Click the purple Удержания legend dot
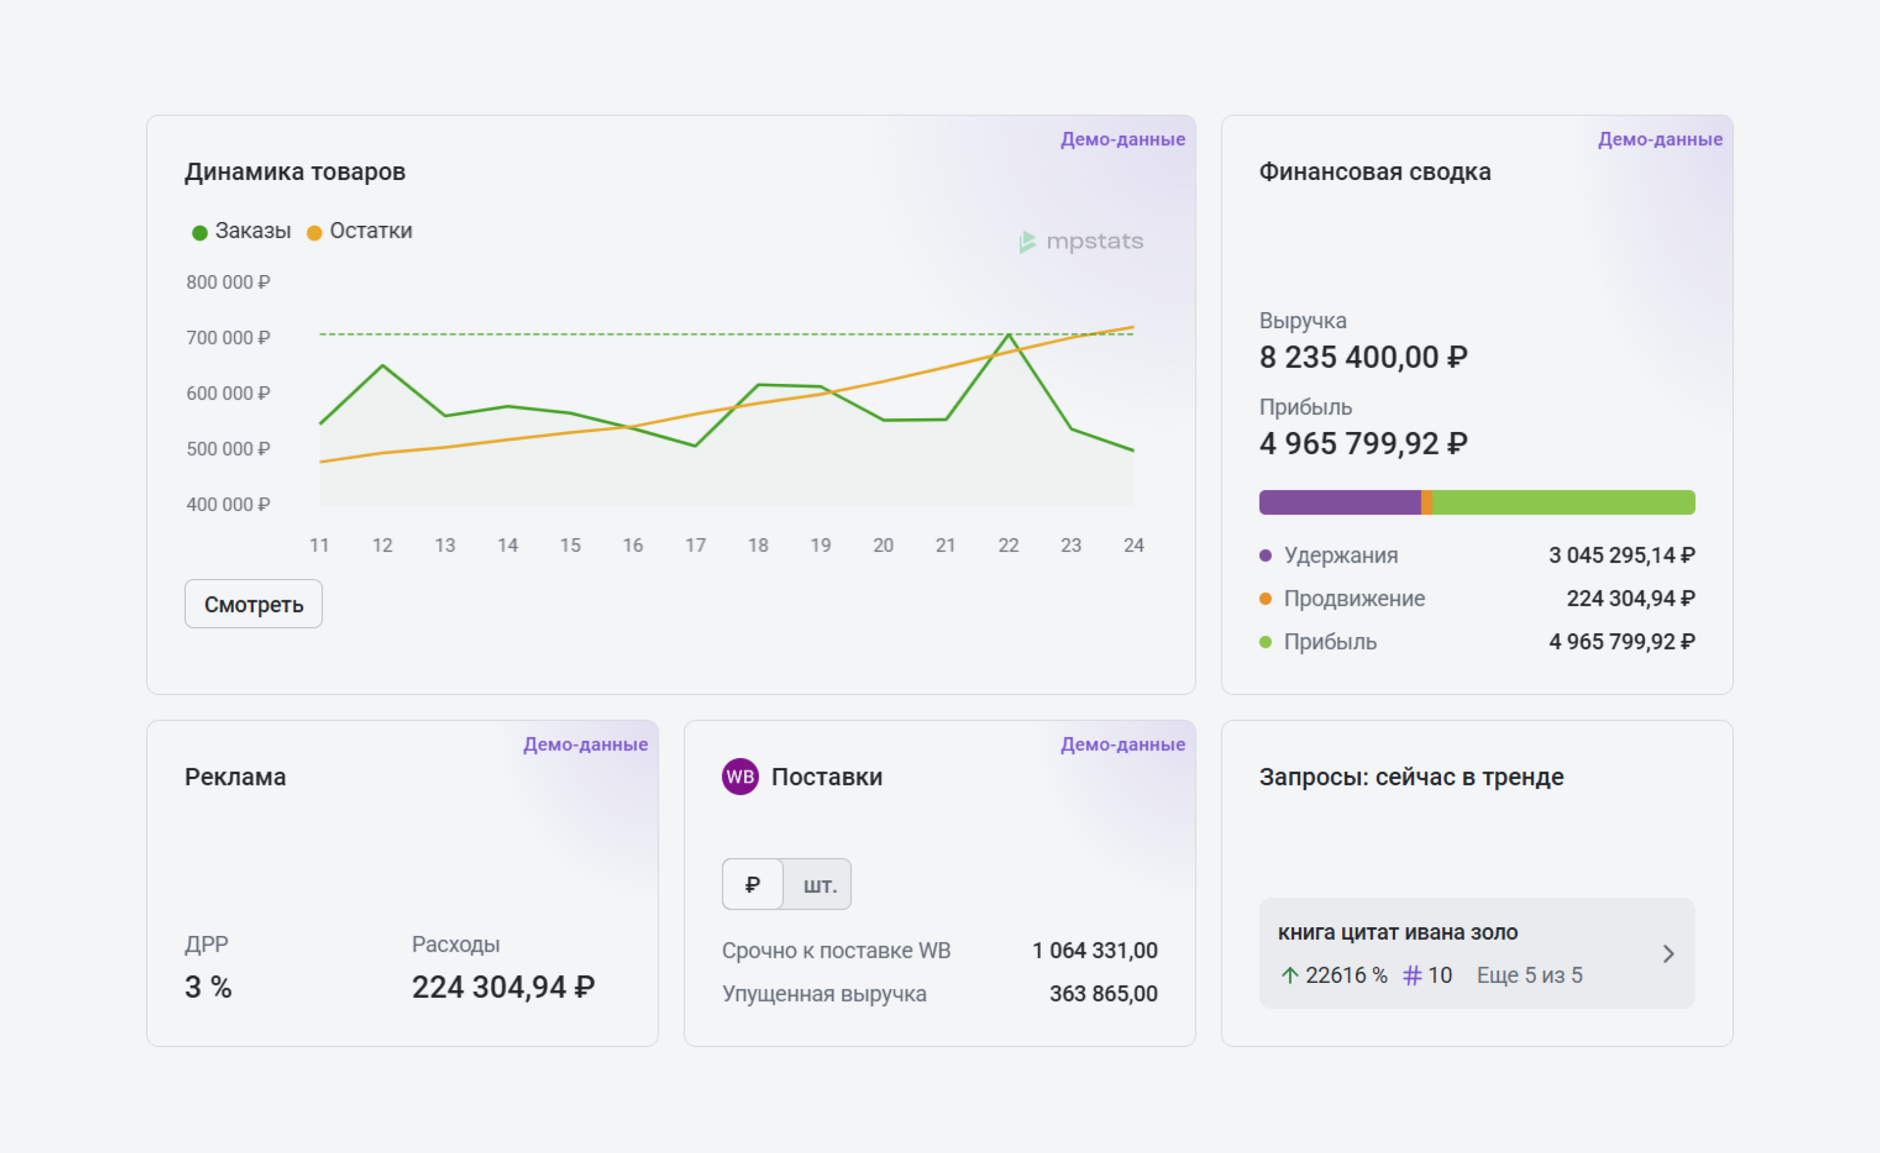This screenshot has width=1880, height=1153. coord(1265,555)
